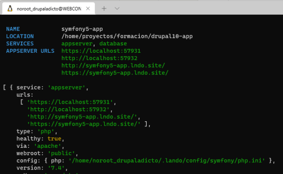Click quoted 'http://localhost:57932' in urls array
The image size is (283, 174).
pyautogui.click(x=68, y=109)
